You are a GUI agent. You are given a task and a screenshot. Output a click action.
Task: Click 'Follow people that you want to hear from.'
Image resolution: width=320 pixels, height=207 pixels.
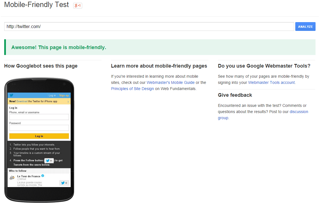point(37,149)
